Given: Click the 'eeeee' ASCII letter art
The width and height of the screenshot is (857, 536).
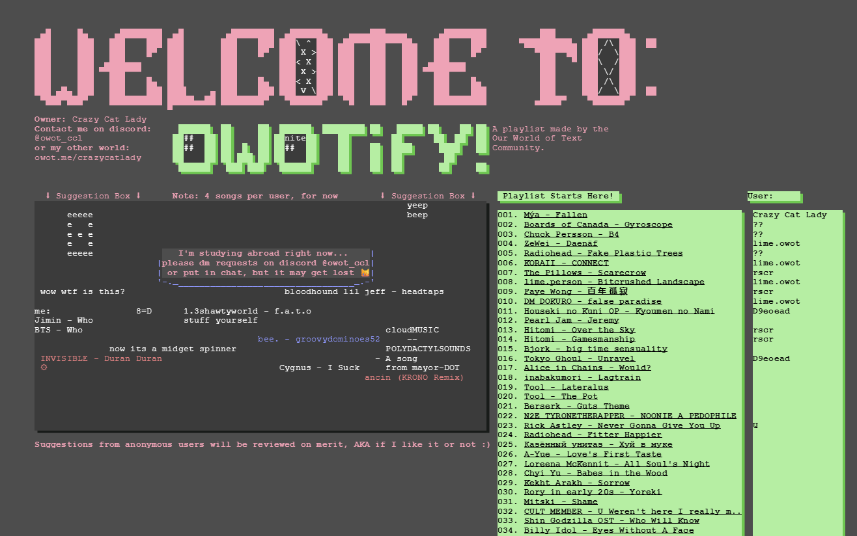Looking at the screenshot, I should pyautogui.click(x=80, y=234).
